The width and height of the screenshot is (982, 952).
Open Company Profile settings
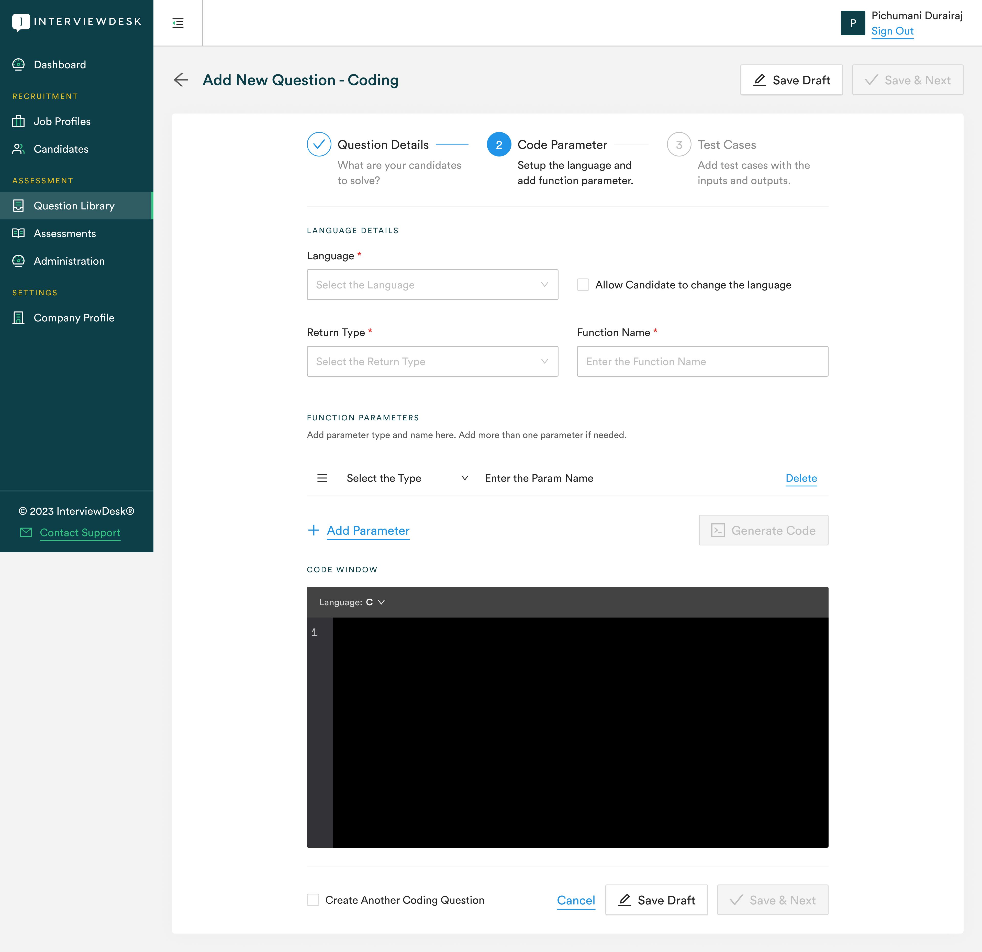(x=74, y=318)
